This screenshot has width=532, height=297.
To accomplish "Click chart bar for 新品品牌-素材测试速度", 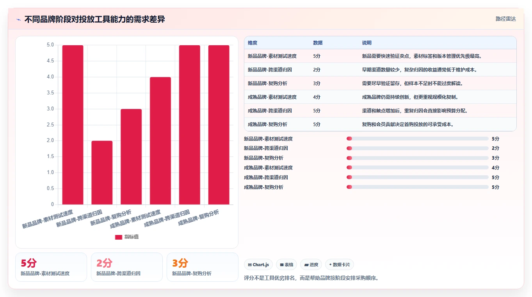I will [73, 125].
